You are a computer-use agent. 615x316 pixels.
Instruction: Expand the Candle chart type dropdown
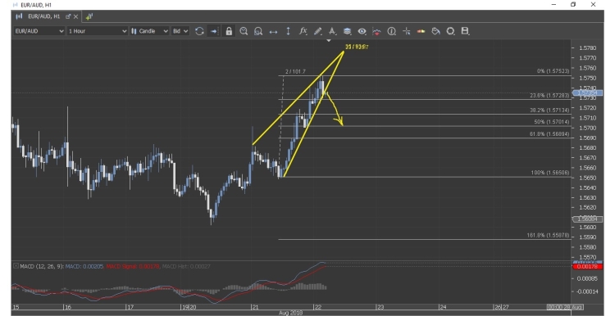tap(149, 31)
